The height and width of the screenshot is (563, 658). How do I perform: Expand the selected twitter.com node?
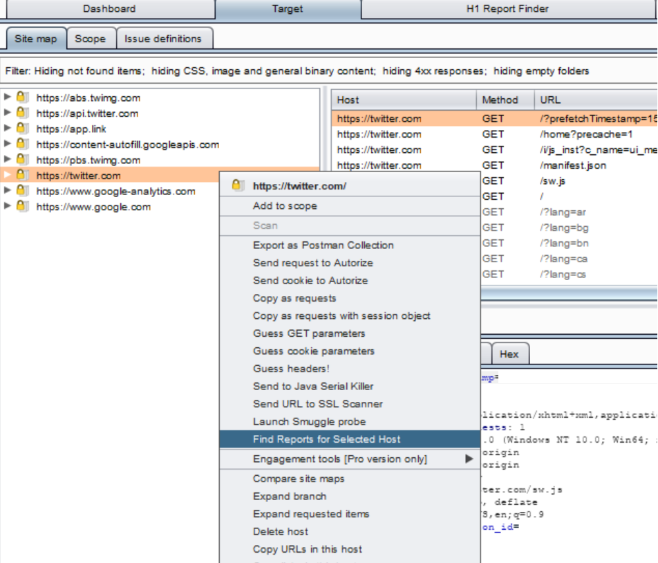click(7, 175)
